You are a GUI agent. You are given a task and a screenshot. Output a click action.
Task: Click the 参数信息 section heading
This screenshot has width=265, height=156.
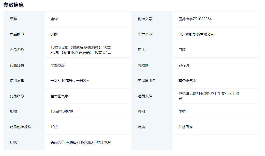(x=14, y=5)
